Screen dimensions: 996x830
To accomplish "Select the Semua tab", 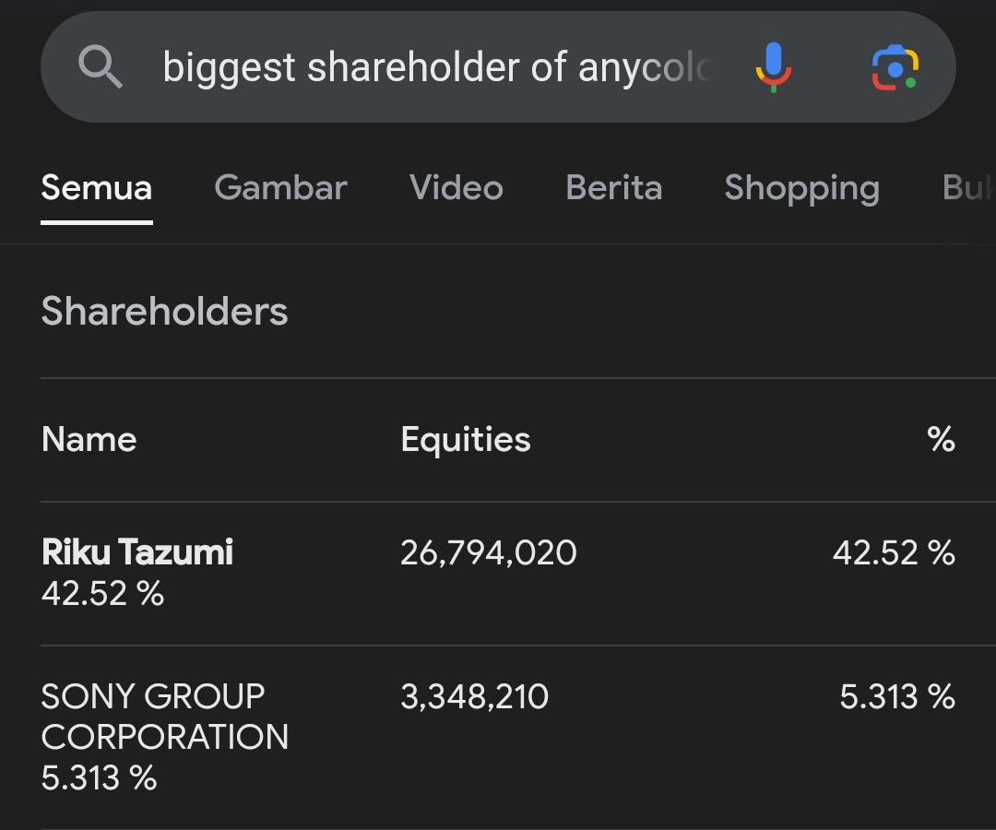I will [x=97, y=188].
